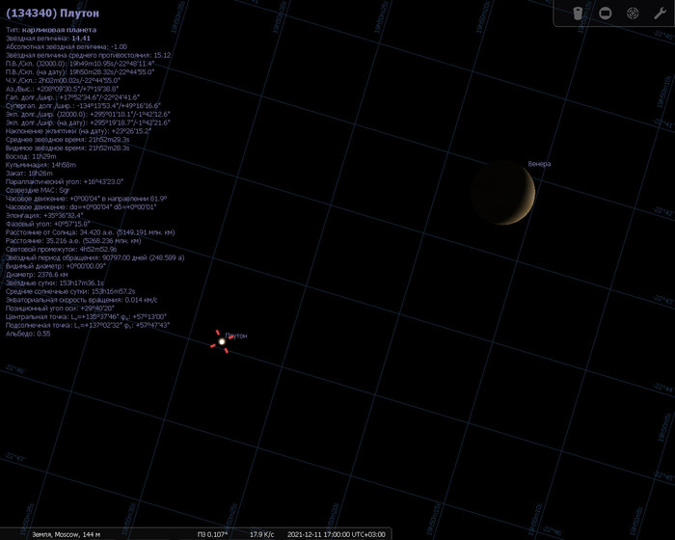Click 'Расстояние: 35.216 а.е.' line
Screen dimensions: 675x540
[x=73, y=241]
